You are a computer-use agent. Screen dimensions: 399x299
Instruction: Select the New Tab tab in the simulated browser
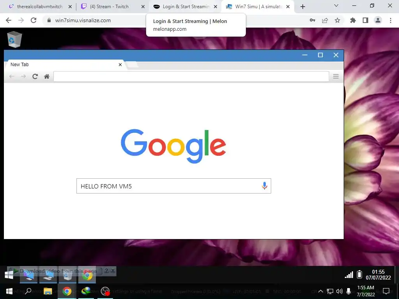click(x=65, y=65)
